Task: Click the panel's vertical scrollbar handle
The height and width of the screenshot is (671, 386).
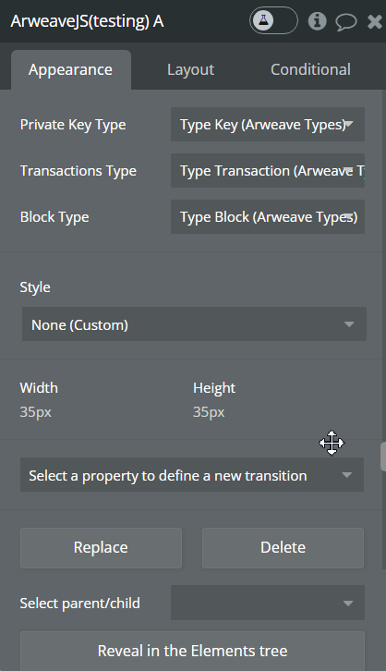Action: click(383, 457)
